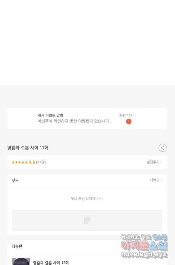Image resolution: width=175 pixels, height=265 pixels.
Task: Click the placeholder image icon in comment box
Action: point(87,221)
